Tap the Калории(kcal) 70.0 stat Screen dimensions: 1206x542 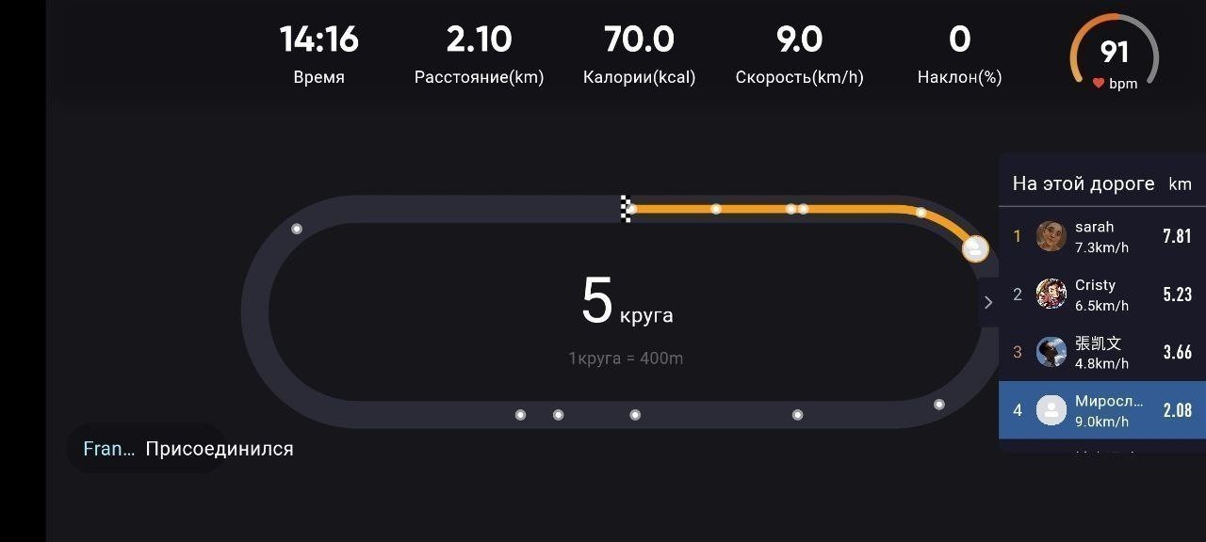[x=639, y=54]
